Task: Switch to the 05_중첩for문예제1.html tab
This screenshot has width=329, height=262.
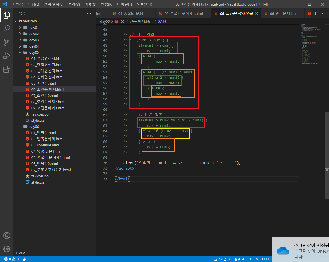Action: (183, 13)
